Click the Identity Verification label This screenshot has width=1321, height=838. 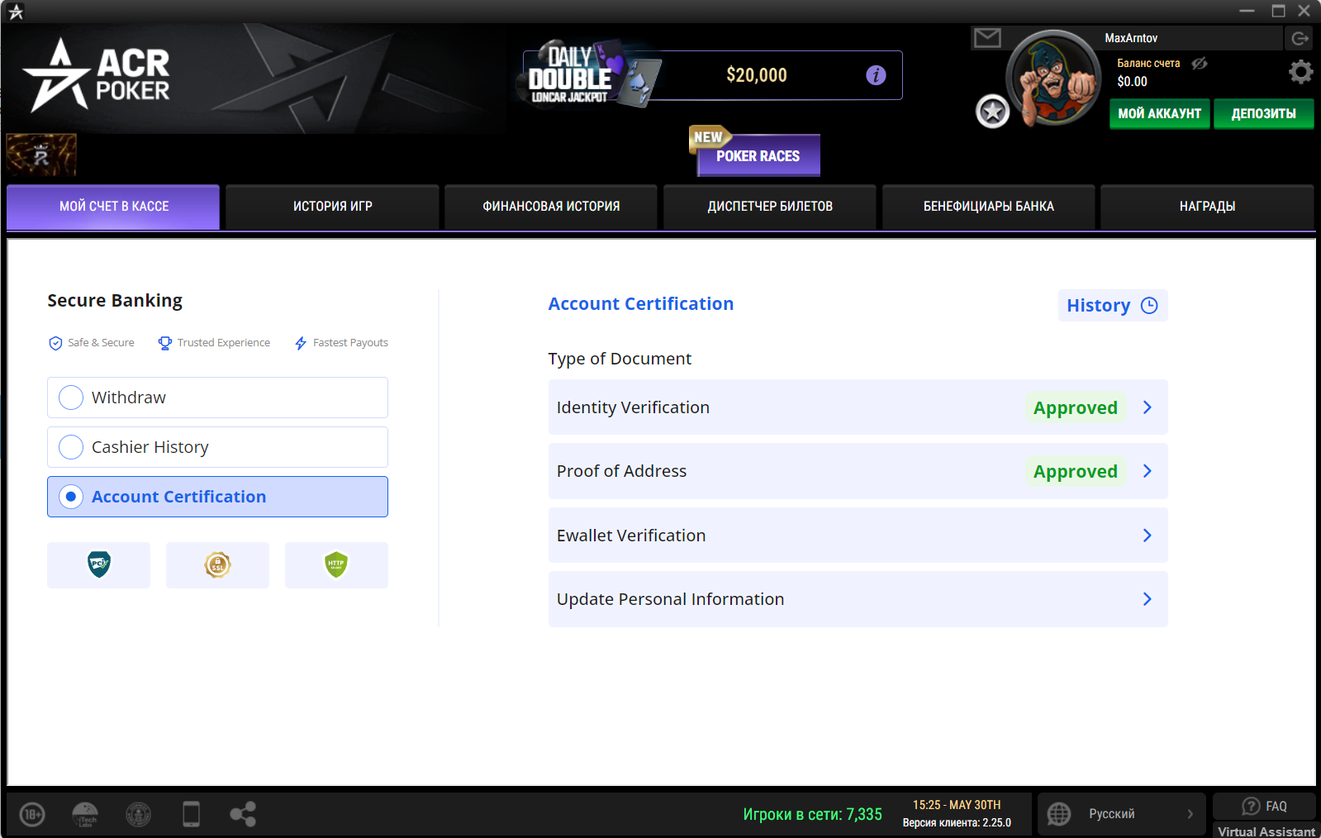point(633,407)
